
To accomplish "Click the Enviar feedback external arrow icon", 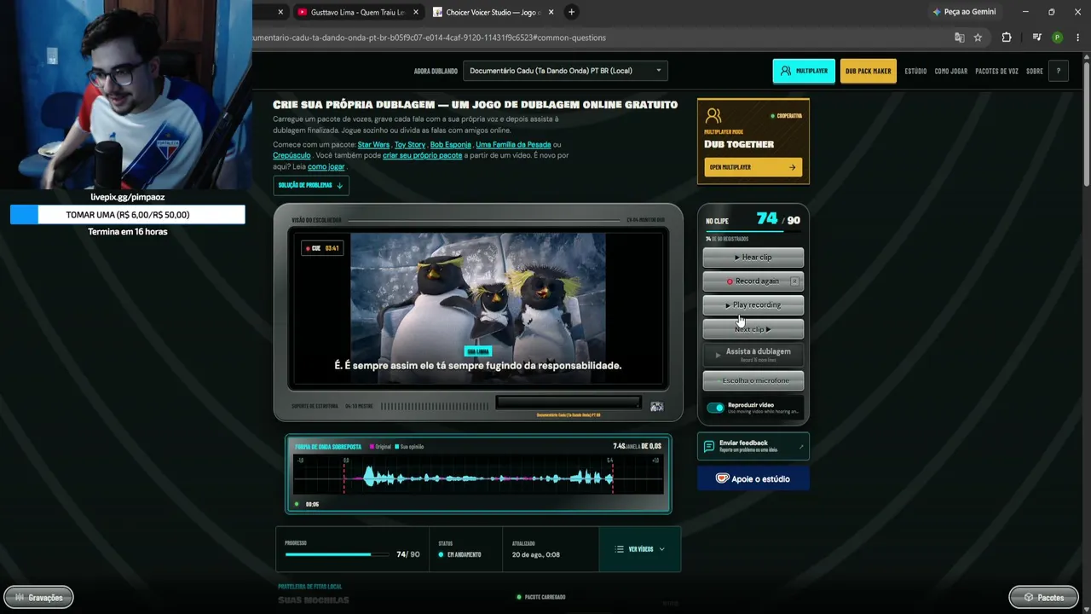I will tap(800, 446).
